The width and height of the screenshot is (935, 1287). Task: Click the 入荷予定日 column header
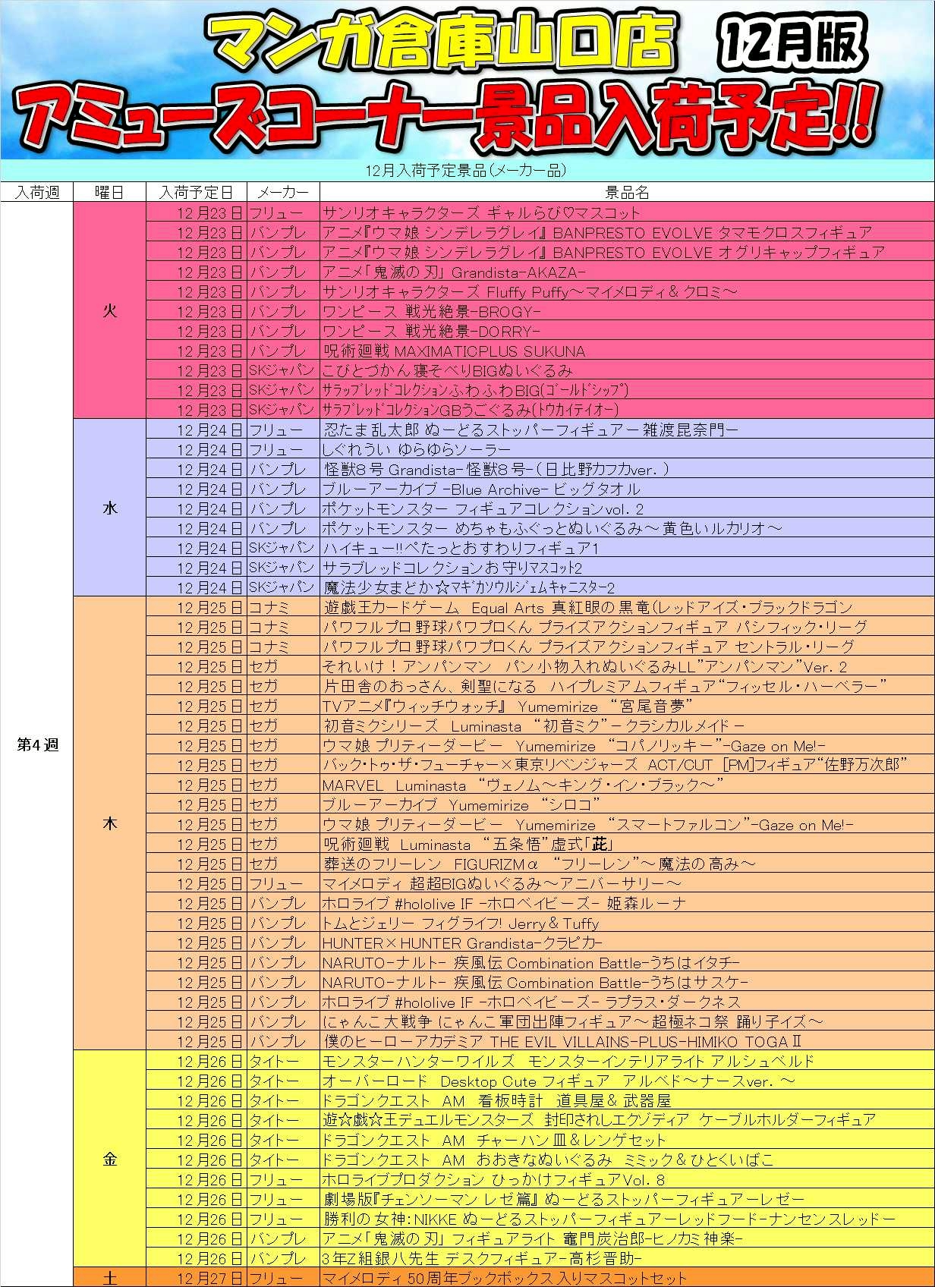coord(196,192)
